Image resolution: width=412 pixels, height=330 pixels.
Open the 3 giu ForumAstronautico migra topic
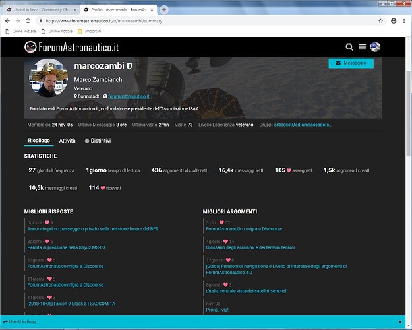244,229
